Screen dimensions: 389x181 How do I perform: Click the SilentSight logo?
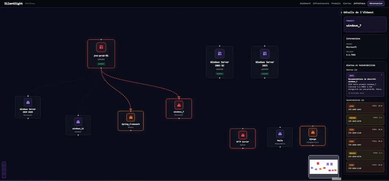coord(13,4)
